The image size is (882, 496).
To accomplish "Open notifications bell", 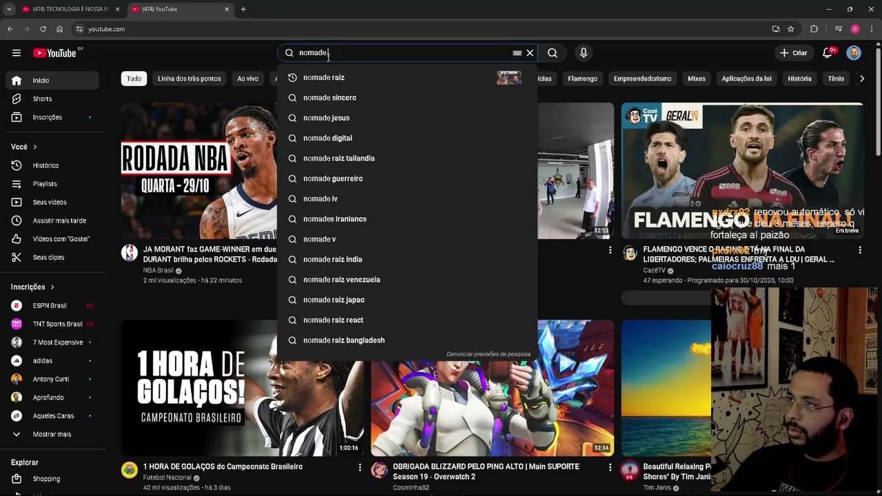I will (x=828, y=53).
